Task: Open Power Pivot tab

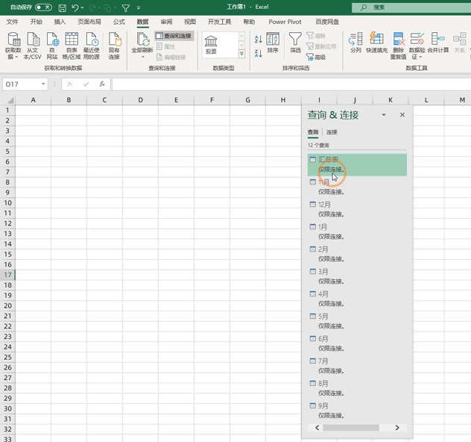Action: point(285,22)
